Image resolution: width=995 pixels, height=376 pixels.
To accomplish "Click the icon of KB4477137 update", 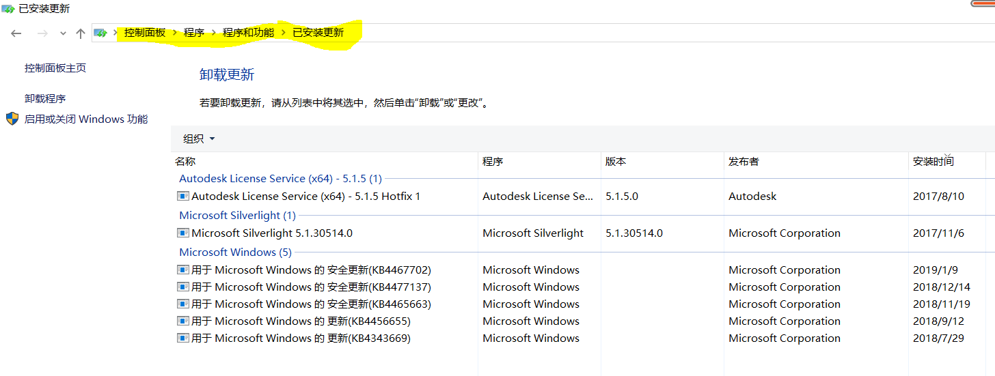I will 183,287.
